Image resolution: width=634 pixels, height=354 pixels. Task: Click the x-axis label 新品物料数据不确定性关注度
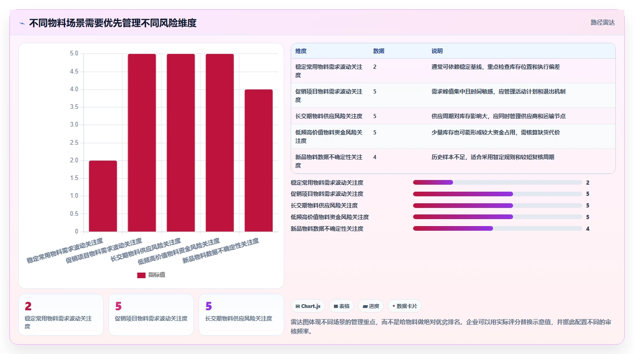(x=220, y=251)
